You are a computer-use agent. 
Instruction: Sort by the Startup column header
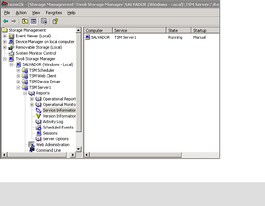205,30
